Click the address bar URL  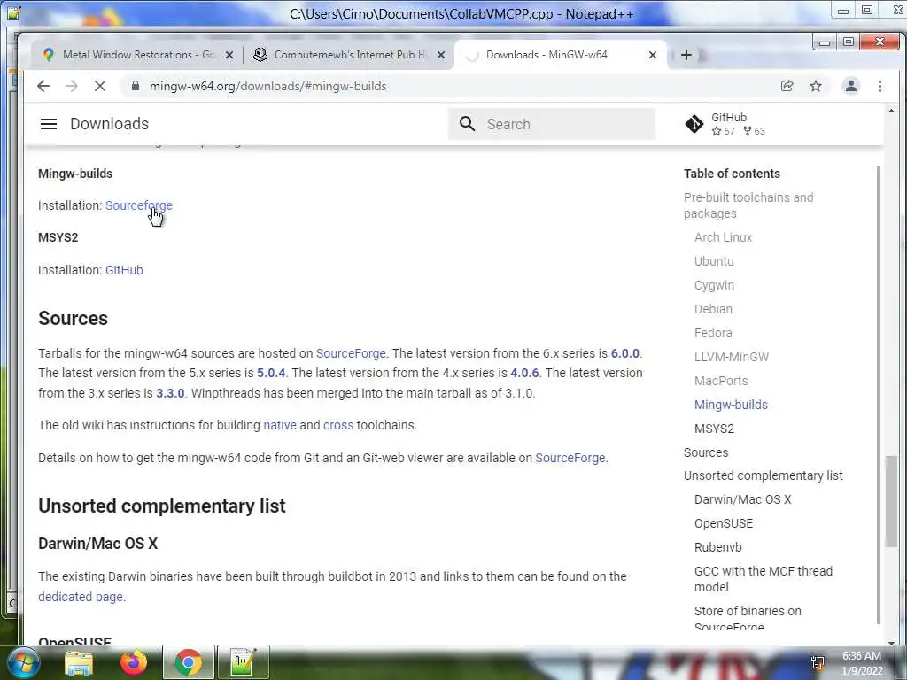pos(267,86)
